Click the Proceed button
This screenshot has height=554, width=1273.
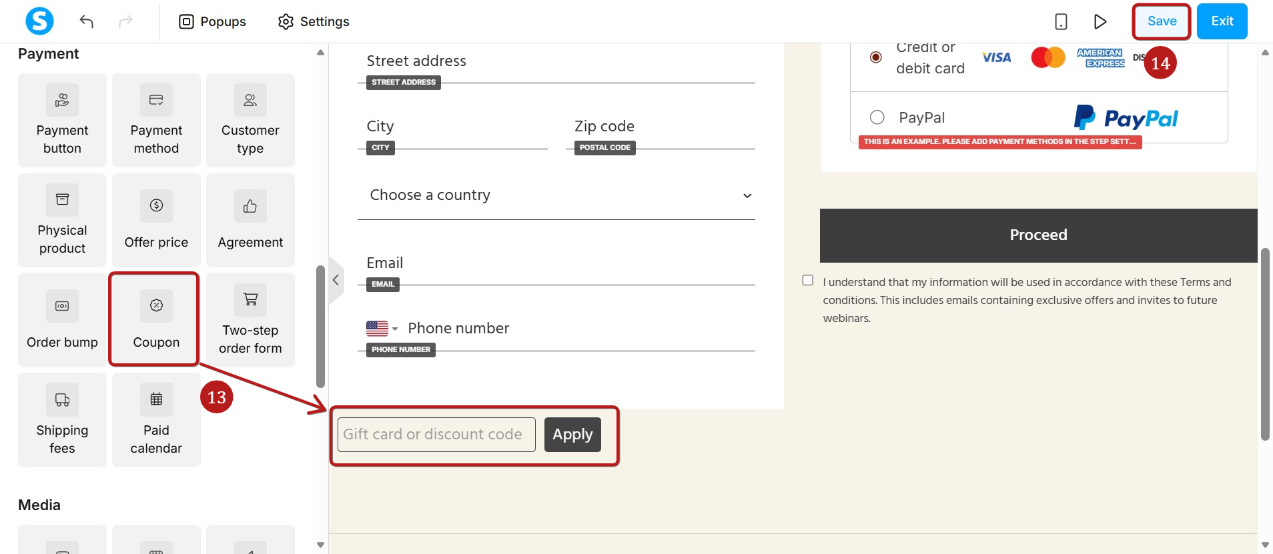pyautogui.click(x=1038, y=235)
